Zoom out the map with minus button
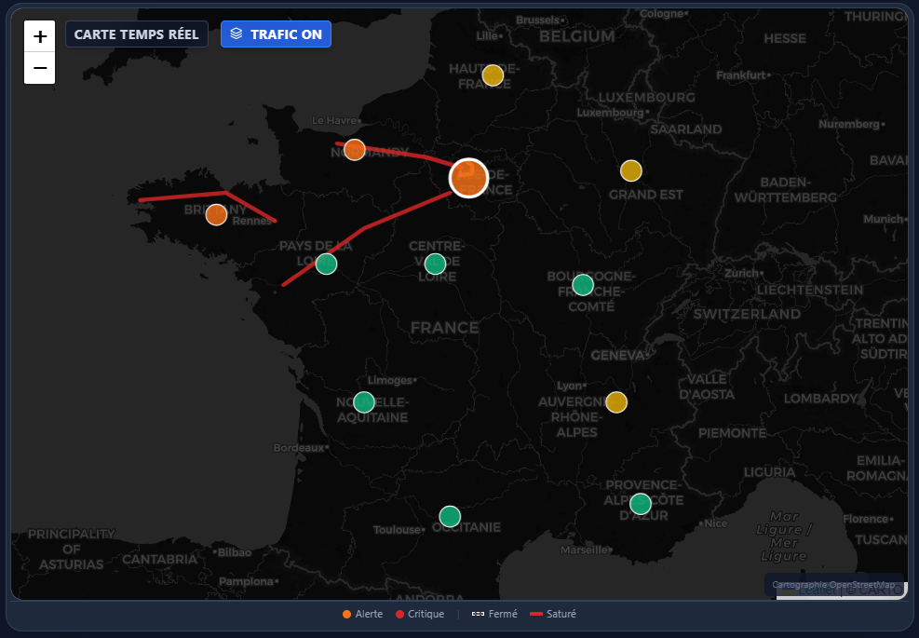This screenshot has width=919, height=638. (40, 68)
